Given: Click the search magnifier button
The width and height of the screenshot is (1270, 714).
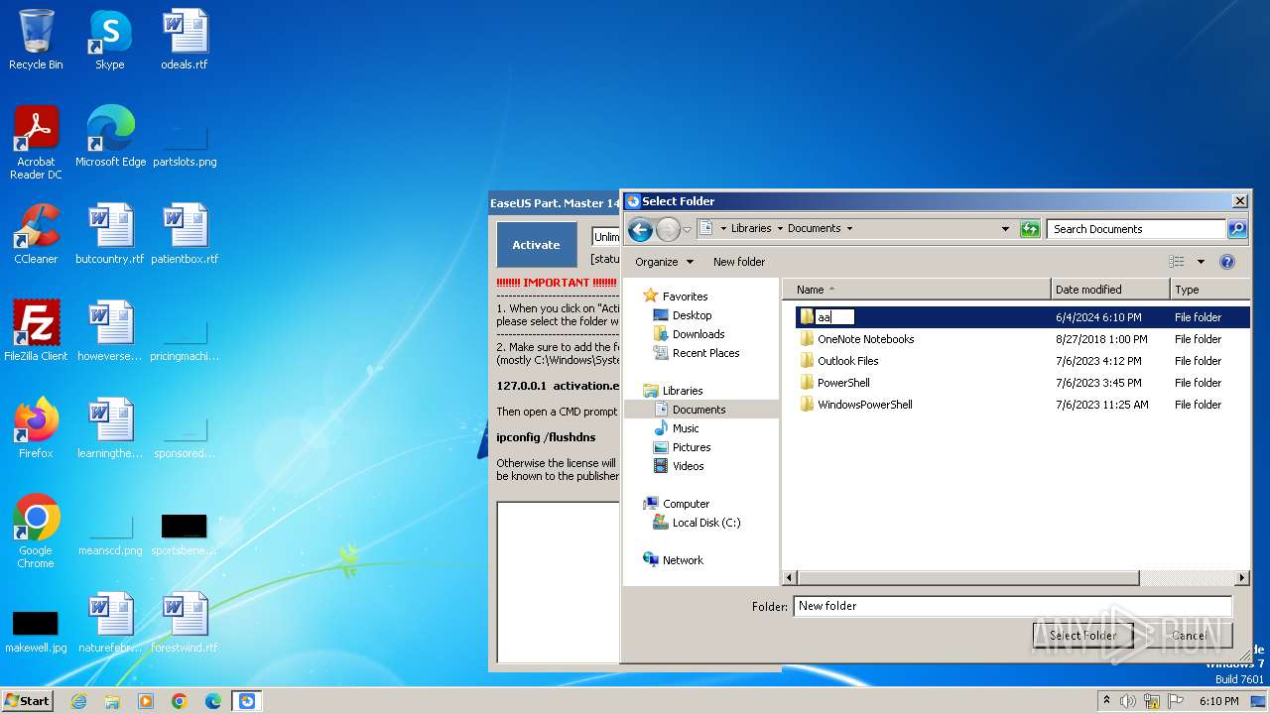Looking at the screenshot, I should pyautogui.click(x=1237, y=229).
